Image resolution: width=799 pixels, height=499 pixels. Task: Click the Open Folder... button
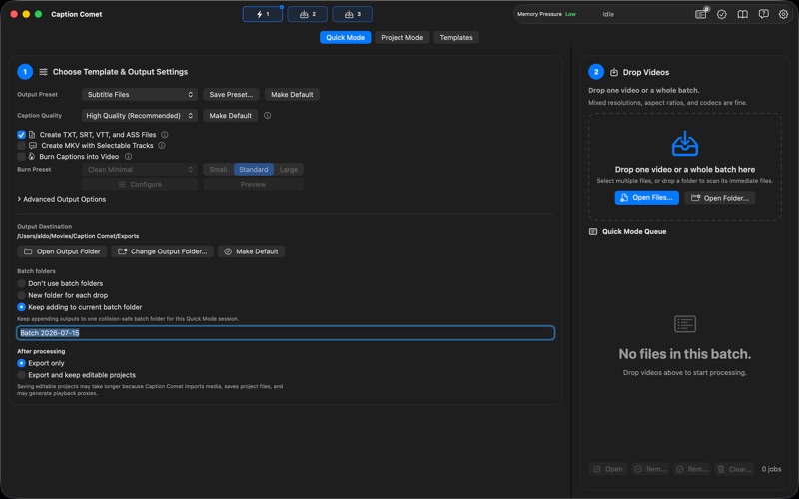pos(719,198)
